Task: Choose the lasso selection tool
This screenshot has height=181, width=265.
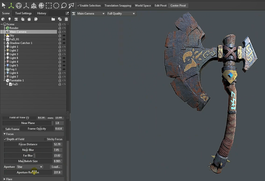Action: [64, 6]
